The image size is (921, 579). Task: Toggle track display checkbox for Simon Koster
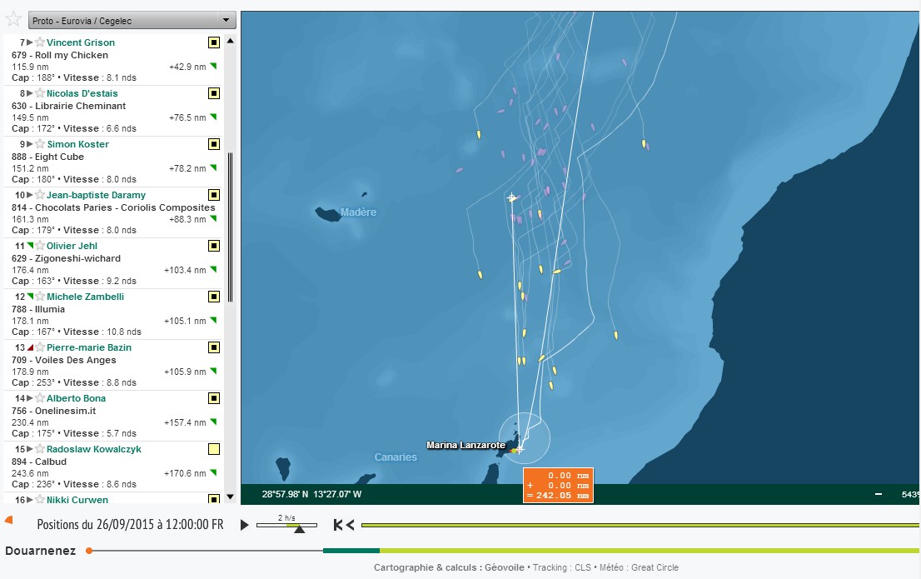pyautogui.click(x=214, y=144)
